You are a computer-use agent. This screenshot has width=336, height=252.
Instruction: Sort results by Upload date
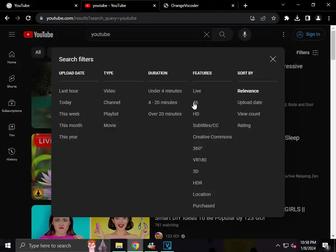(250, 102)
